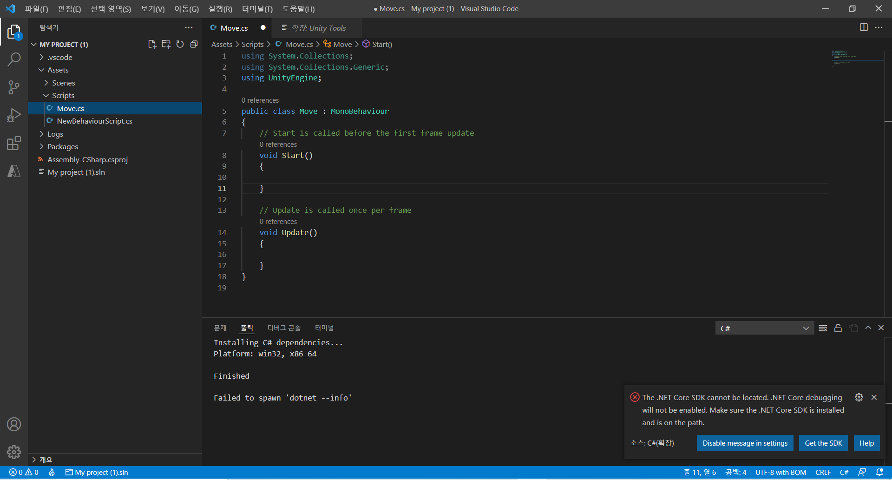
Task: Collapse the Scripts folder
Action: tap(115, 96)
